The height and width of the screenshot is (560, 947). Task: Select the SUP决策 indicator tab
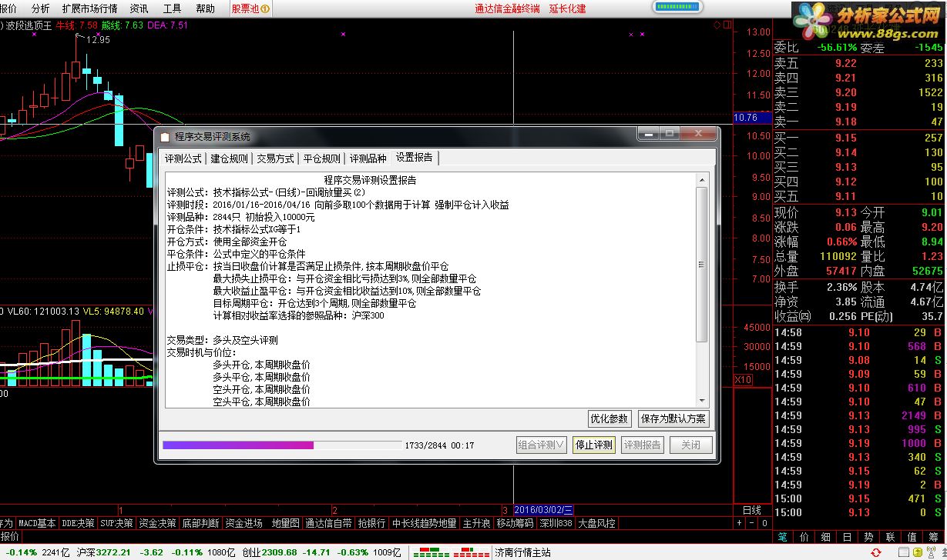pos(116,523)
